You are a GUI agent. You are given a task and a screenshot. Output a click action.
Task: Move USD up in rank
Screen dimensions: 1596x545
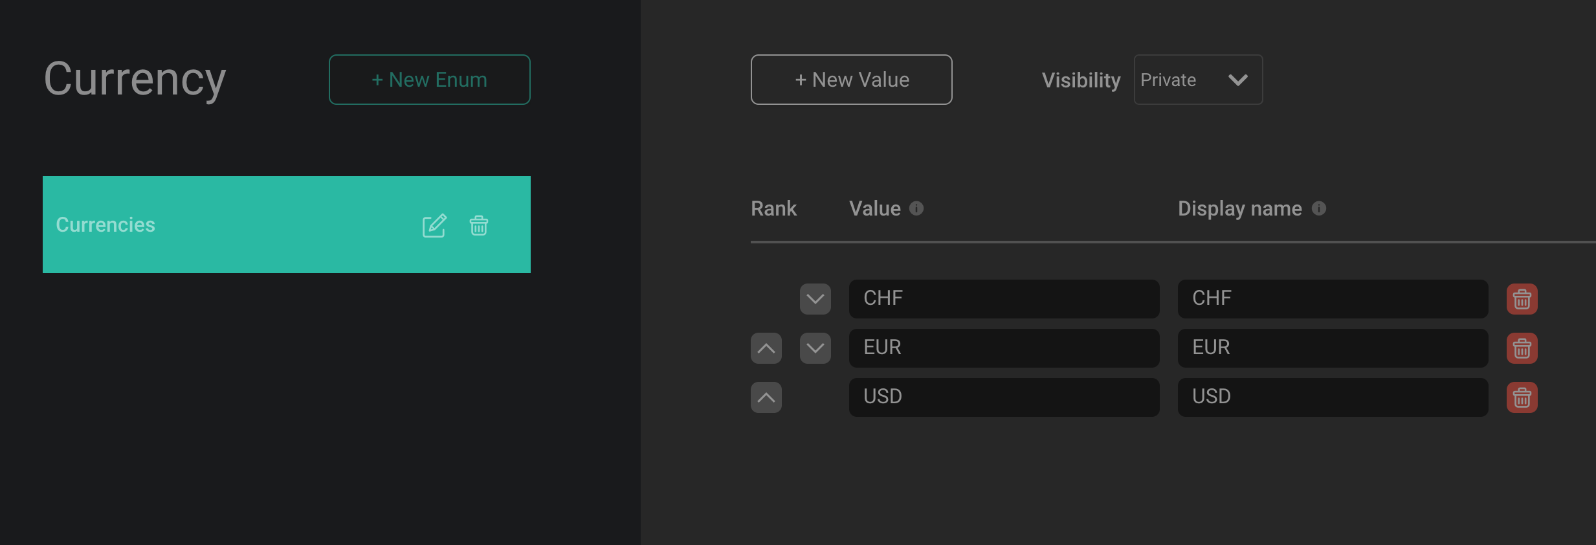[x=766, y=397]
